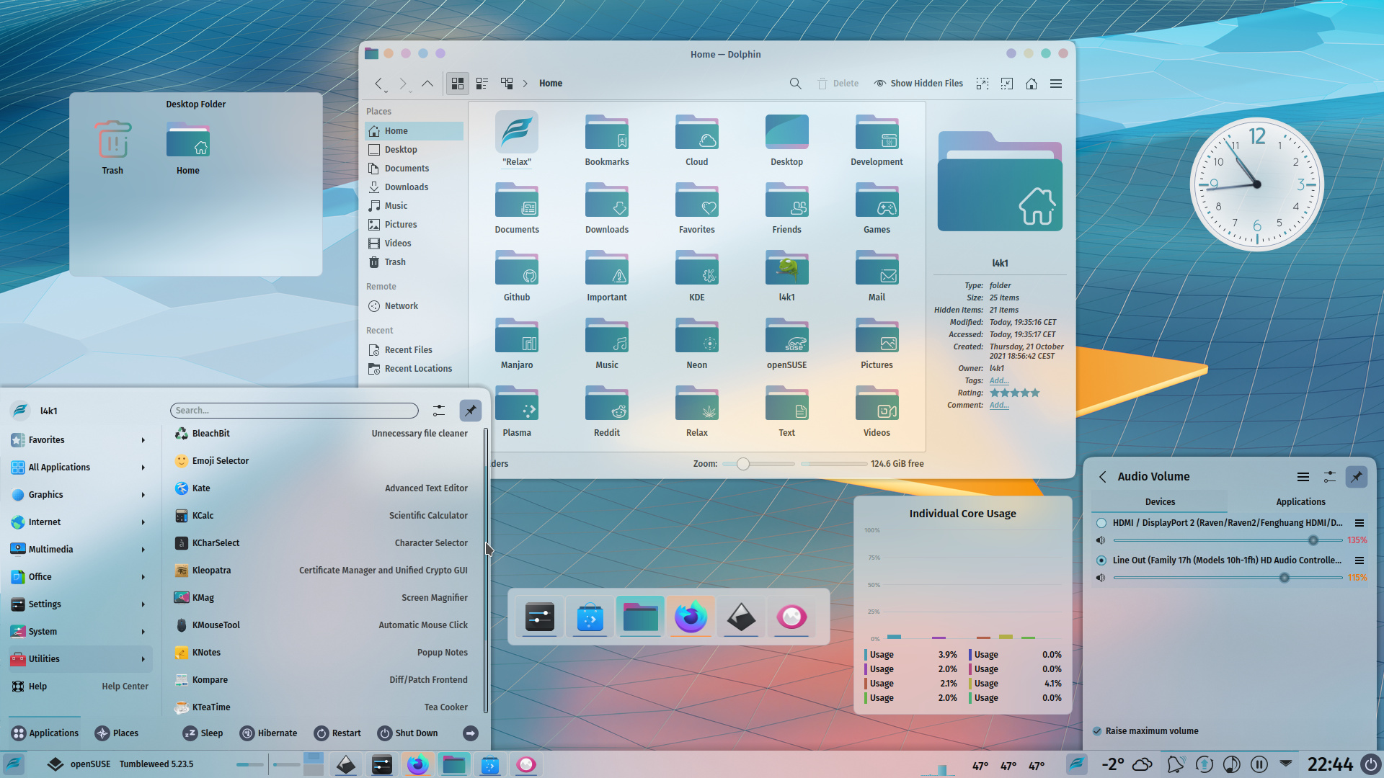This screenshot has width=1384, height=778.
Task: Toggle Show Hidden Files in Dolphin
Action: pos(918,84)
